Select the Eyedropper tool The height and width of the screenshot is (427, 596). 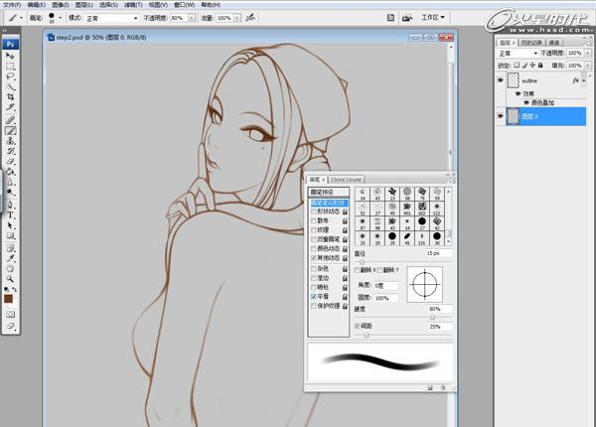point(10,259)
